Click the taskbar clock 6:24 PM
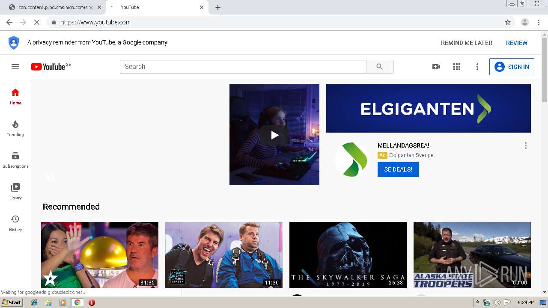548x308 pixels. [x=526, y=302]
